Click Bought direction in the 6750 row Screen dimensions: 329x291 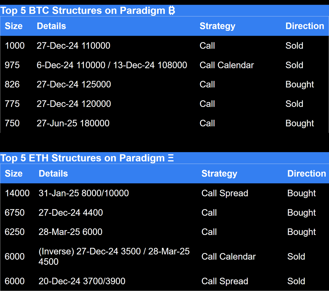pos(302,213)
